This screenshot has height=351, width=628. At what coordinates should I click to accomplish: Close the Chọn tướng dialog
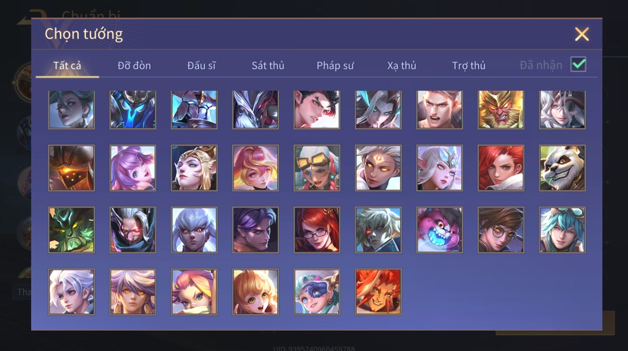click(x=582, y=34)
